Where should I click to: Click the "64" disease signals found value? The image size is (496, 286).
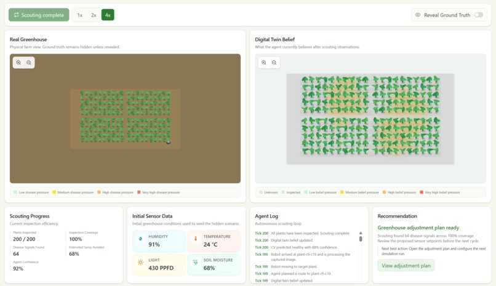tap(16, 254)
